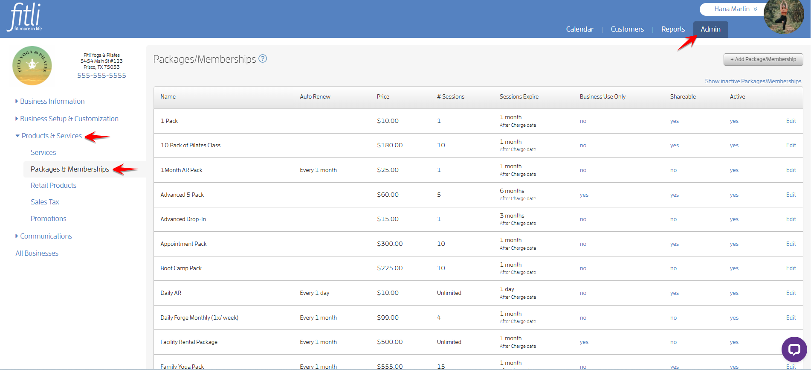Click Add Package/Membership button
Screen dimensions: 811x370
(763, 59)
